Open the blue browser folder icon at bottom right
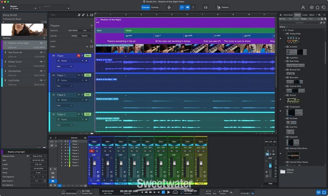This screenshot has height=196, width=328. coord(324,192)
